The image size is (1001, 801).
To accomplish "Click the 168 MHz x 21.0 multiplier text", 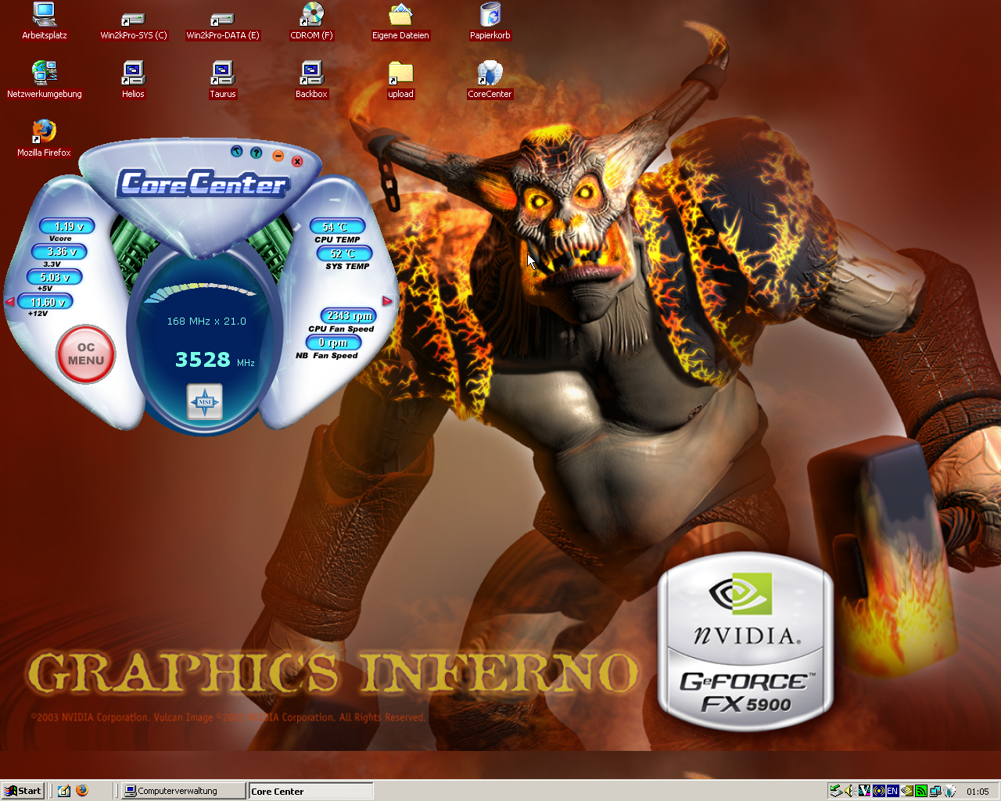I will [x=206, y=321].
